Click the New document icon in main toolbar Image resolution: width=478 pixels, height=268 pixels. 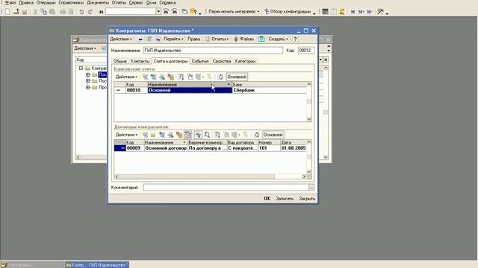coord(7,12)
